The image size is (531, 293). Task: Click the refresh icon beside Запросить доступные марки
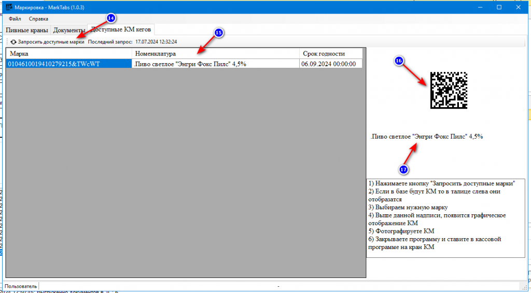(13, 41)
